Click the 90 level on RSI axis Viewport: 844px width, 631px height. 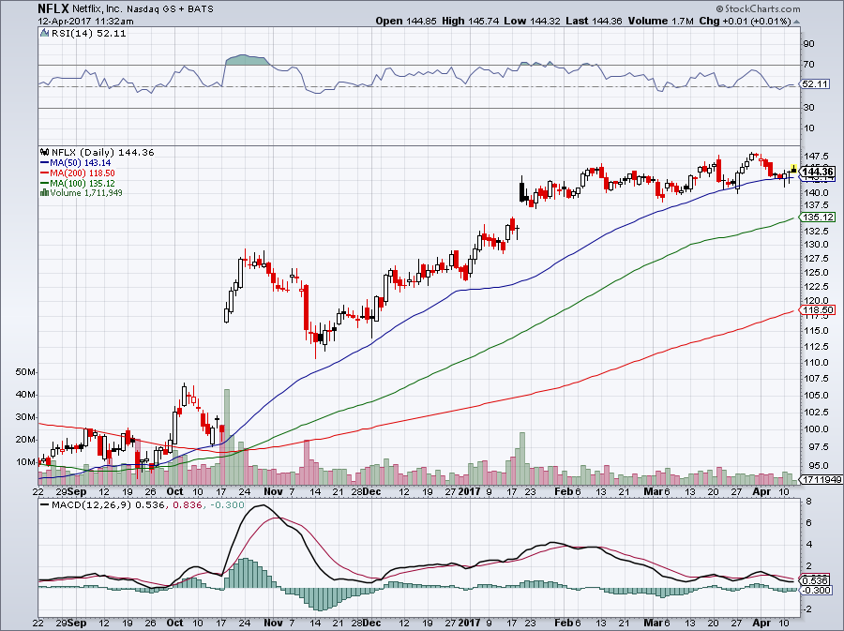click(808, 43)
